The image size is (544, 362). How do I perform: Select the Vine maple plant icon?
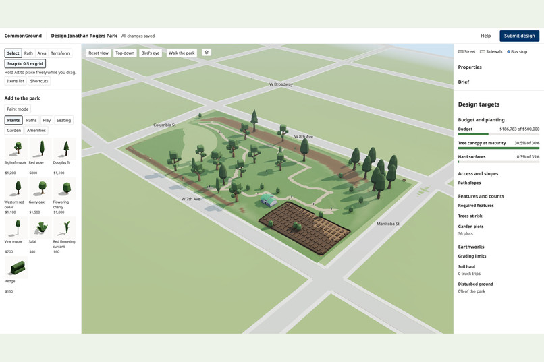click(x=16, y=228)
